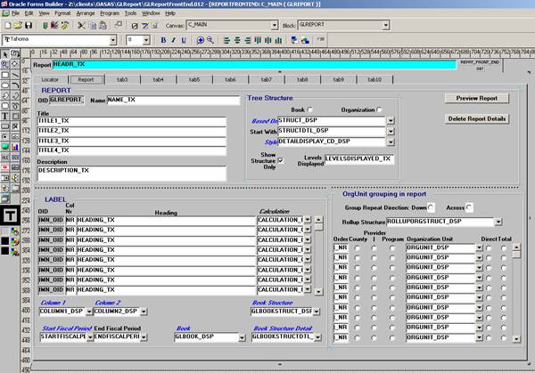Image resolution: width=535 pixels, height=373 pixels.
Task: Open the Block GLREPORT dropdown
Action: [385, 25]
